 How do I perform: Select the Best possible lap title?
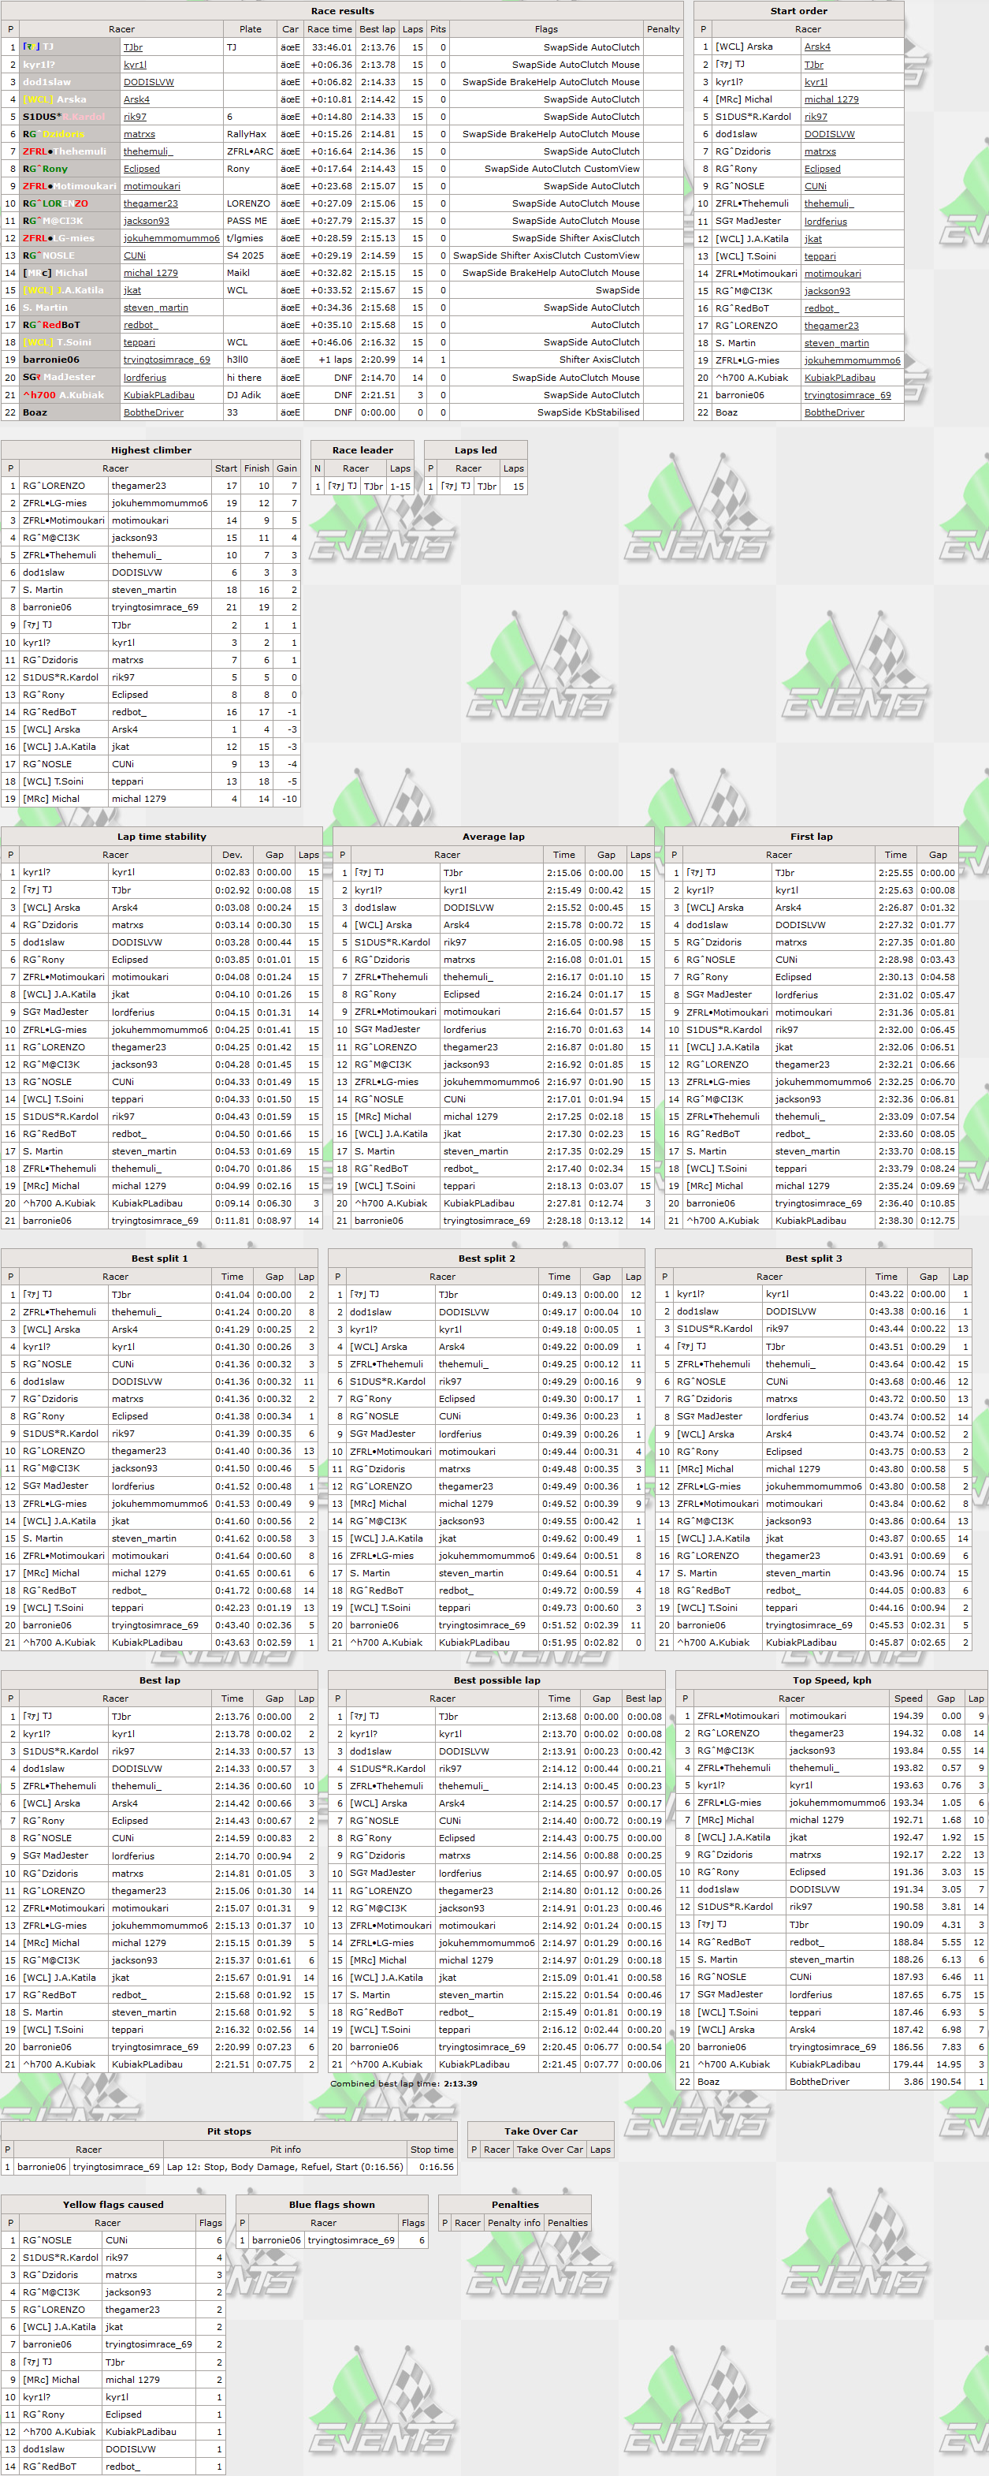pos(496,1680)
